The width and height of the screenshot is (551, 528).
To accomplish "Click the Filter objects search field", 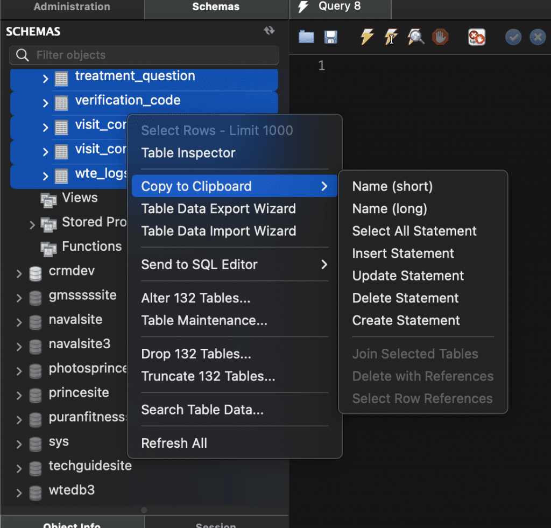I will [144, 55].
